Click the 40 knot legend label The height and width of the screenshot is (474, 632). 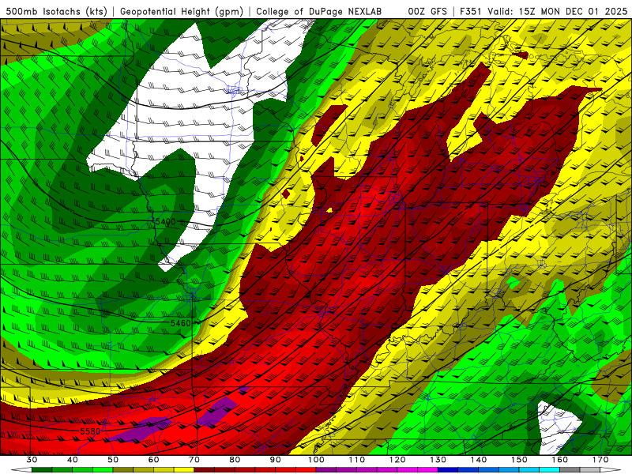73,460
